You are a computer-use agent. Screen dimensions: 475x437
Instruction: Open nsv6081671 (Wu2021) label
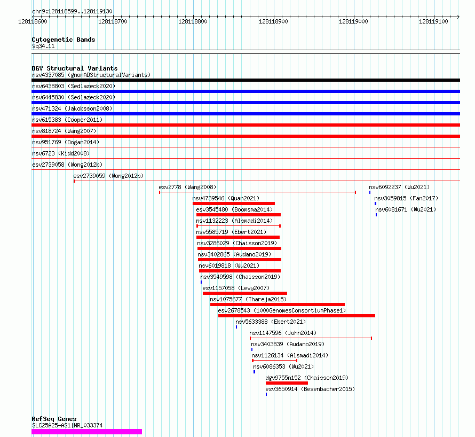(x=406, y=209)
